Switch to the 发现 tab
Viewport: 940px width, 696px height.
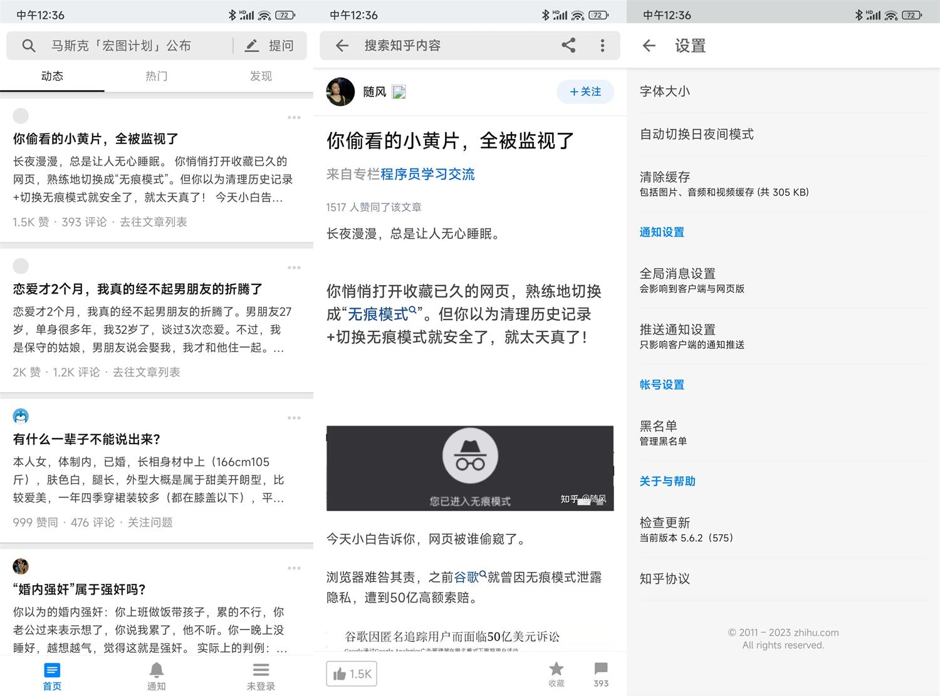click(260, 76)
